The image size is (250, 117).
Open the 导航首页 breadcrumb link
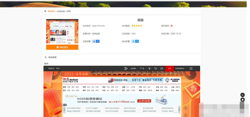(x=51, y=11)
